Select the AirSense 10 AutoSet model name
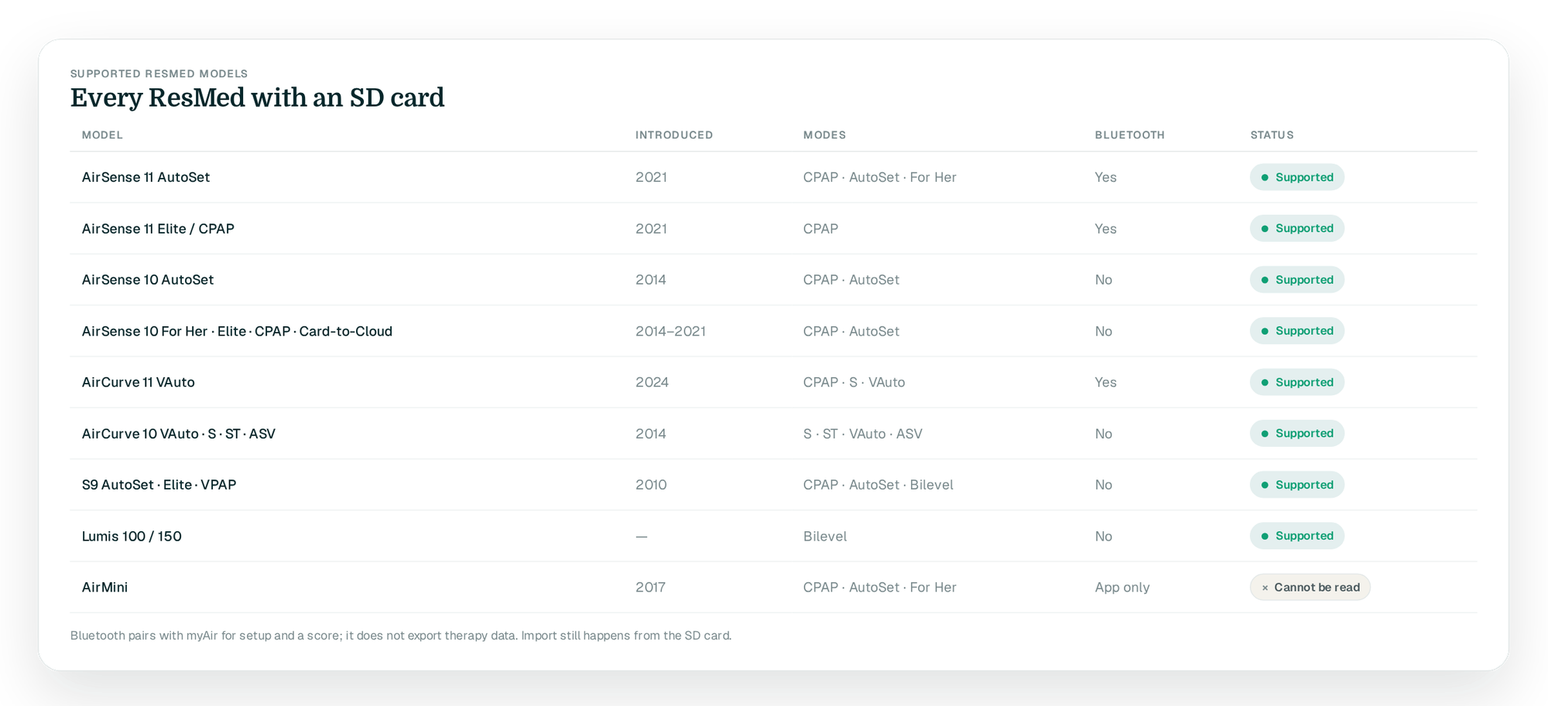This screenshot has width=1548, height=706. tap(148, 279)
